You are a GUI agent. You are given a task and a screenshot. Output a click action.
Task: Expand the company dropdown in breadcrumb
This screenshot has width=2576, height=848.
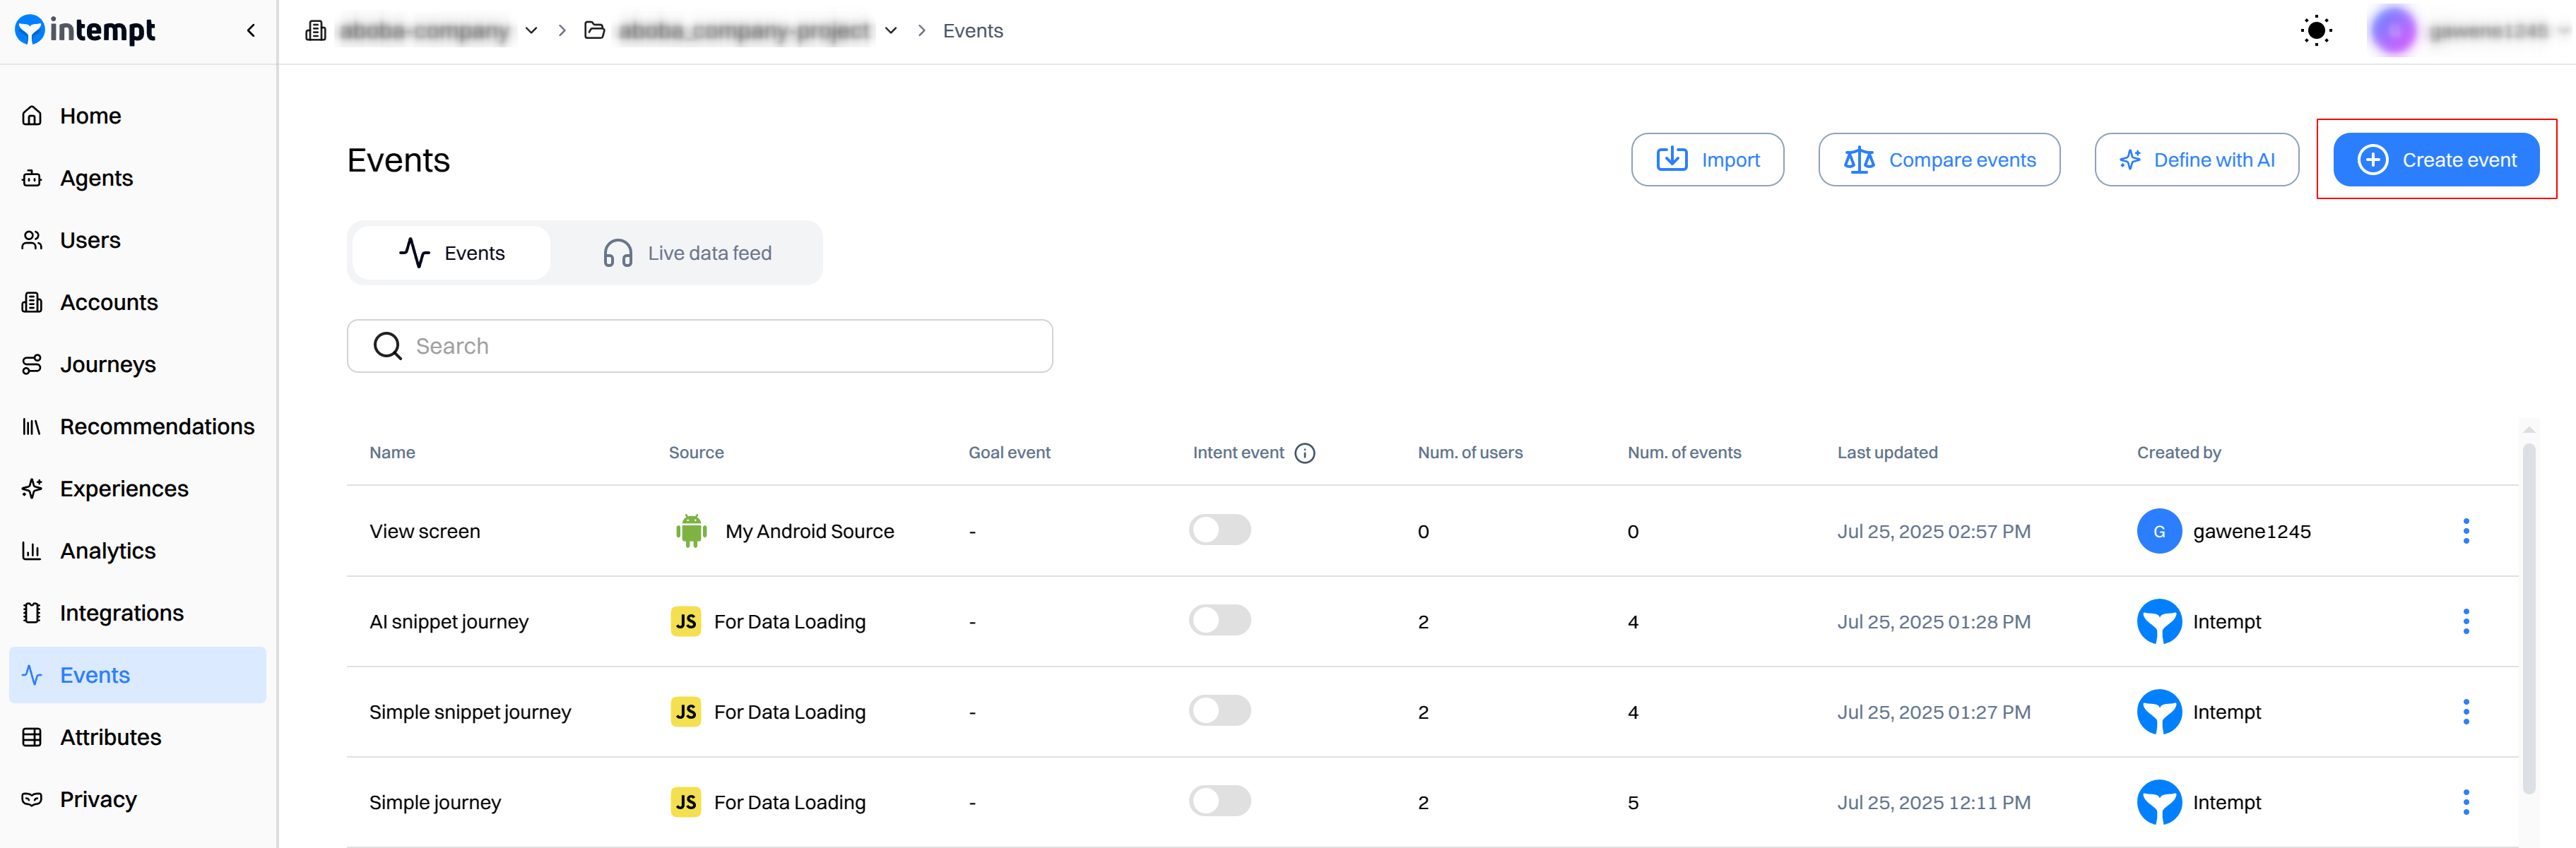[531, 31]
